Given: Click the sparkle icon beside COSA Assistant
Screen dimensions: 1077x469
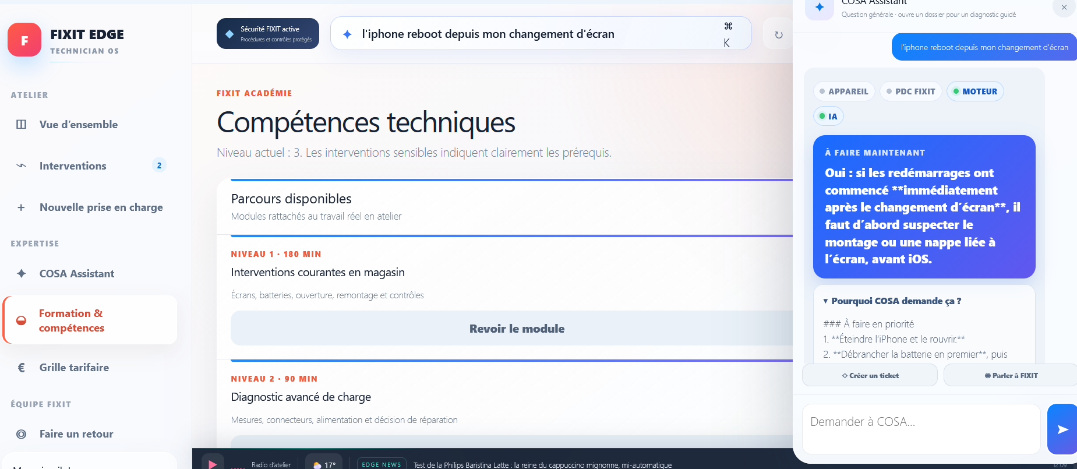Looking at the screenshot, I should [22, 274].
